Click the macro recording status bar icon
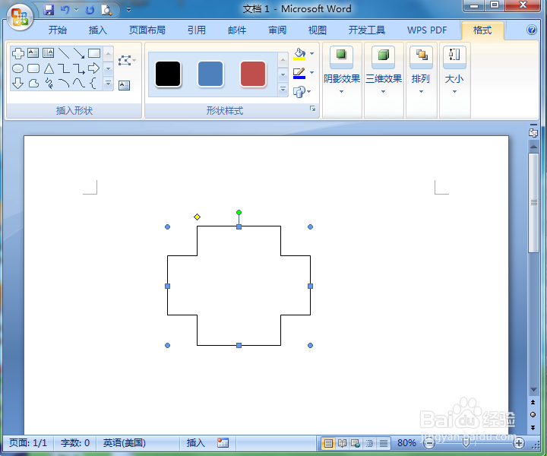 [223, 443]
